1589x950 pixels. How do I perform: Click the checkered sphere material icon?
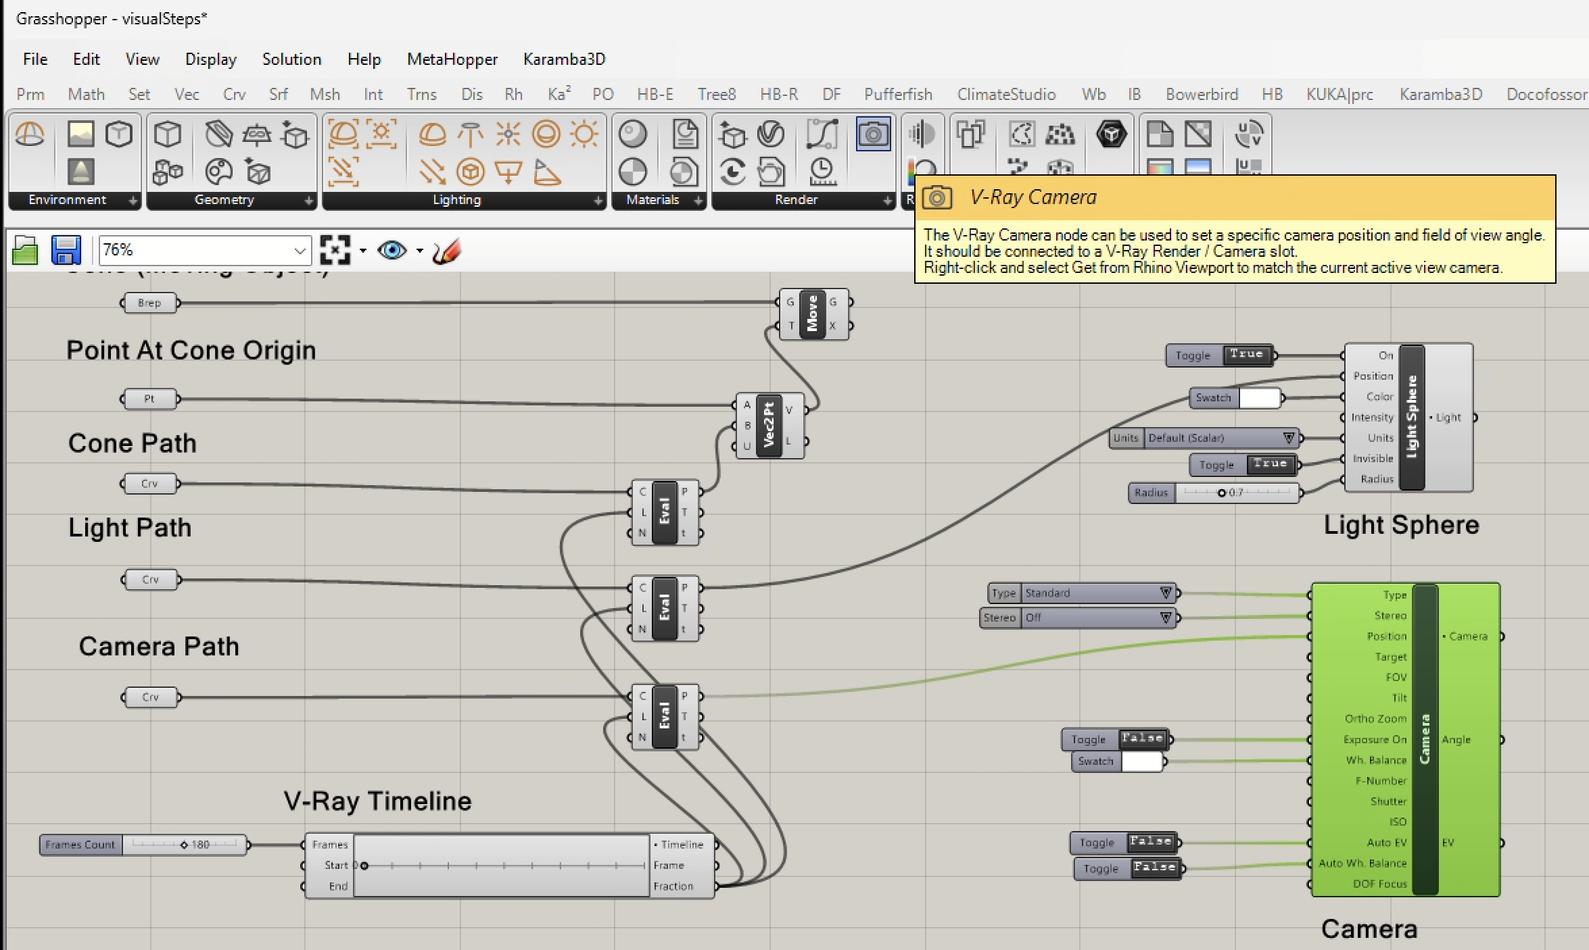click(633, 172)
